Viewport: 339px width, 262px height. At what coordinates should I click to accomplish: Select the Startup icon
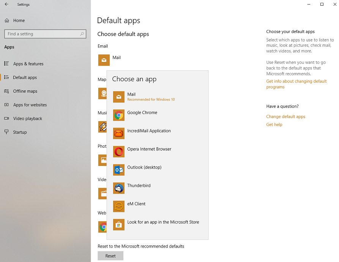pyautogui.click(x=6, y=132)
